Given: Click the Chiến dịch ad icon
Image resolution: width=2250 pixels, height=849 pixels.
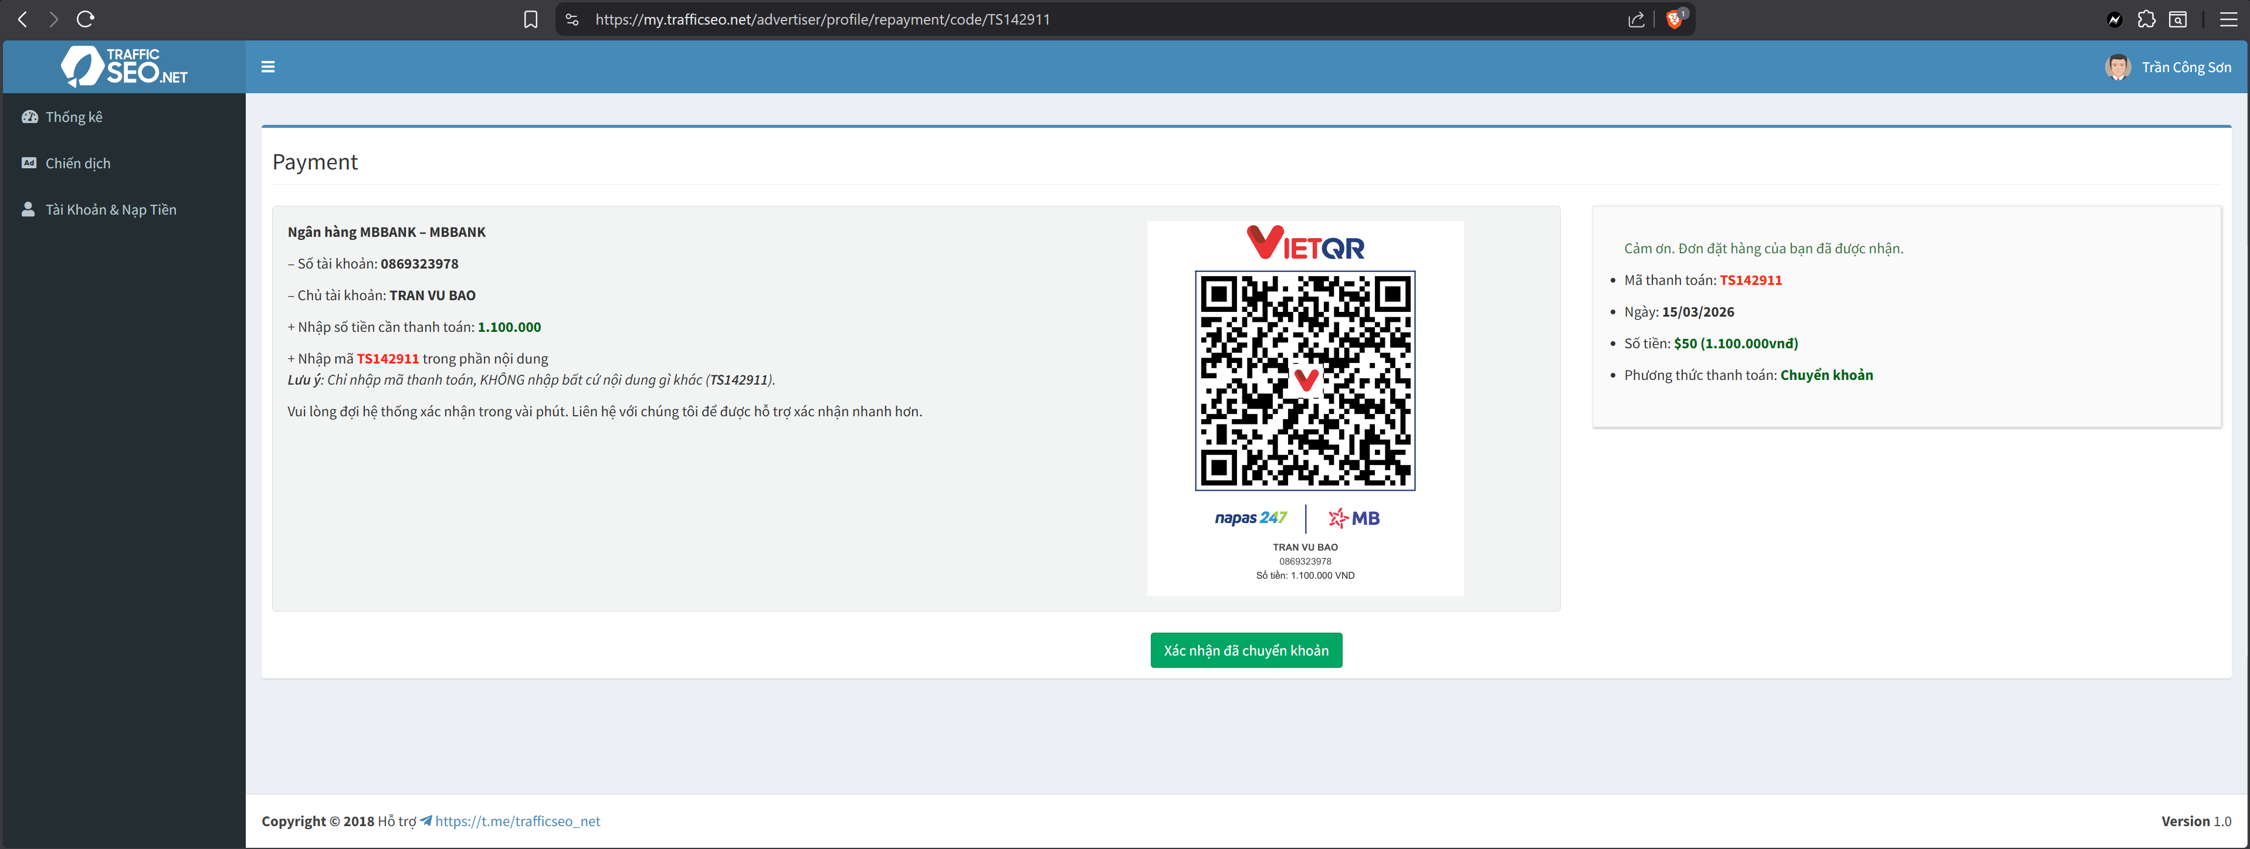Looking at the screenshot, I should (30, 164).
